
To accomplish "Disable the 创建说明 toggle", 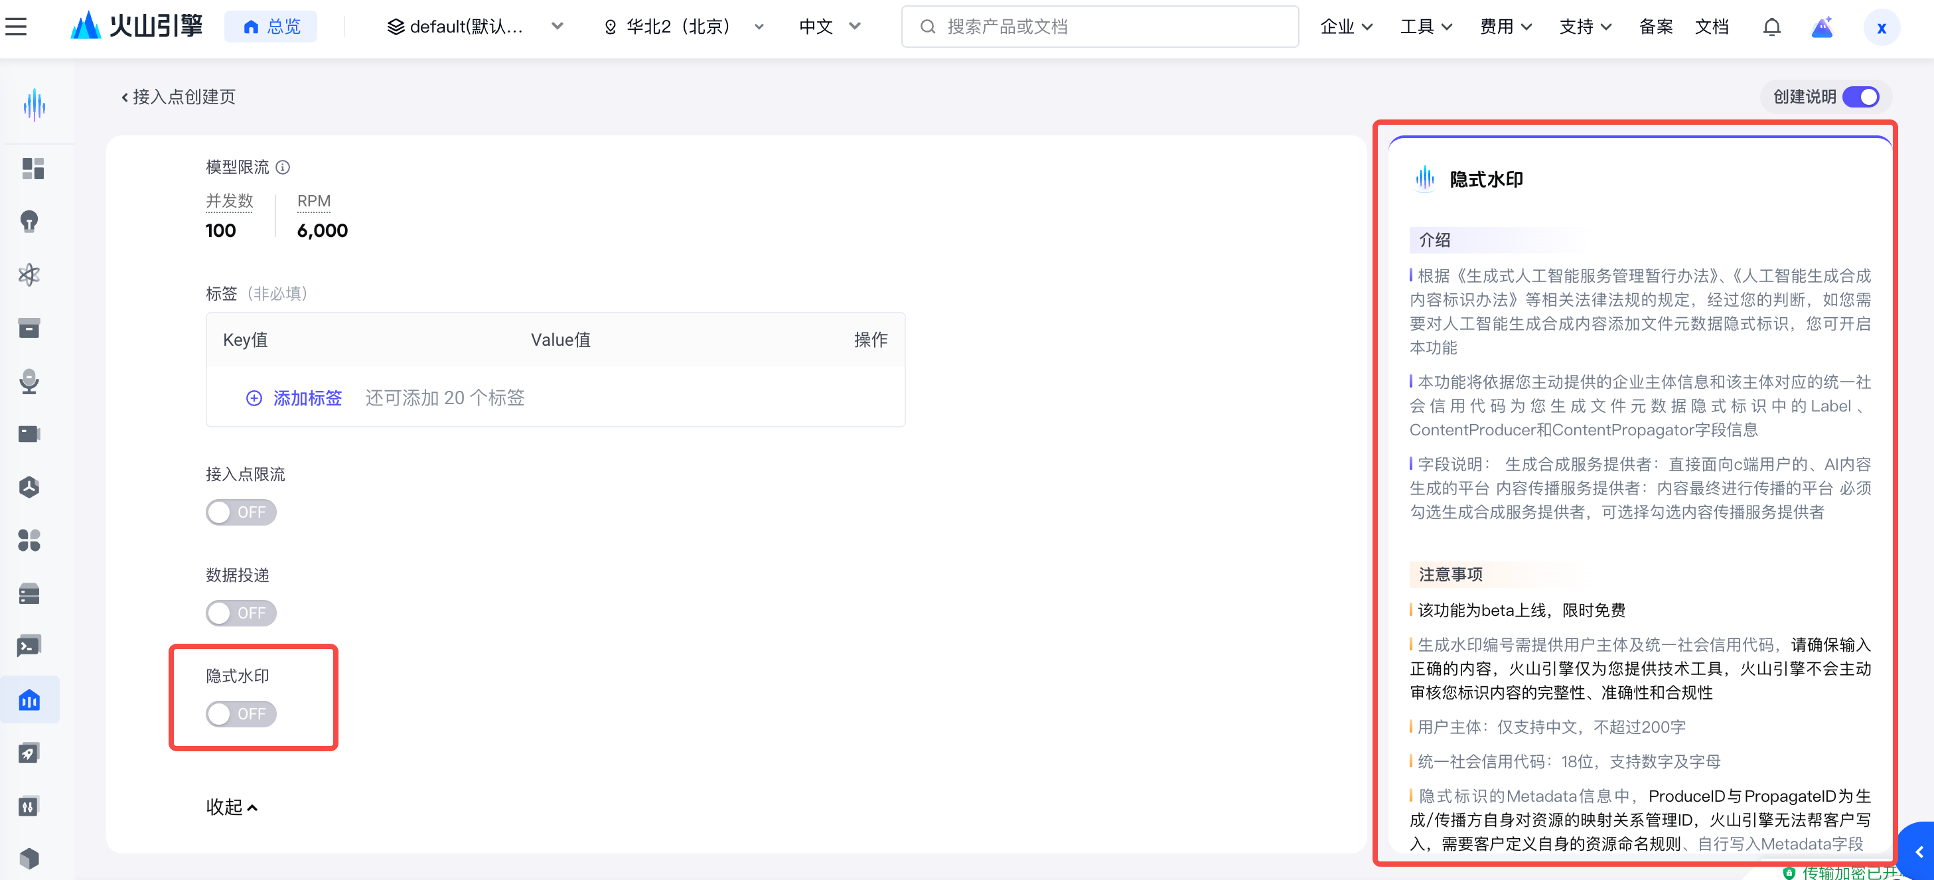I will coord(1860,97).
